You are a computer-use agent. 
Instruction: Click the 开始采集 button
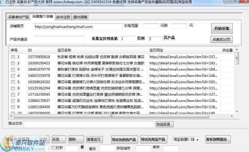(x=222, y=28)
